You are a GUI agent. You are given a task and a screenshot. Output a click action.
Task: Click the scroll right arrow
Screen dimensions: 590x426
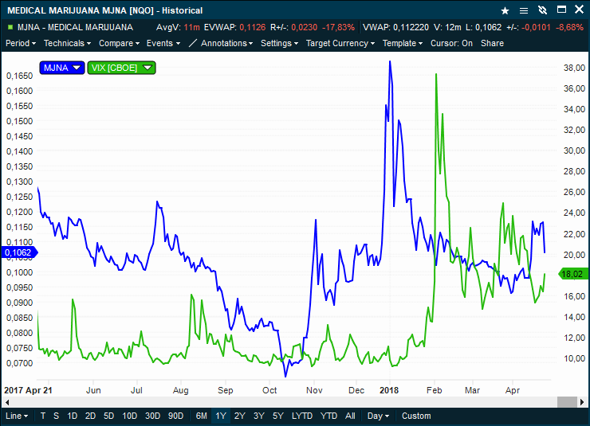click(x=582, y=402)
